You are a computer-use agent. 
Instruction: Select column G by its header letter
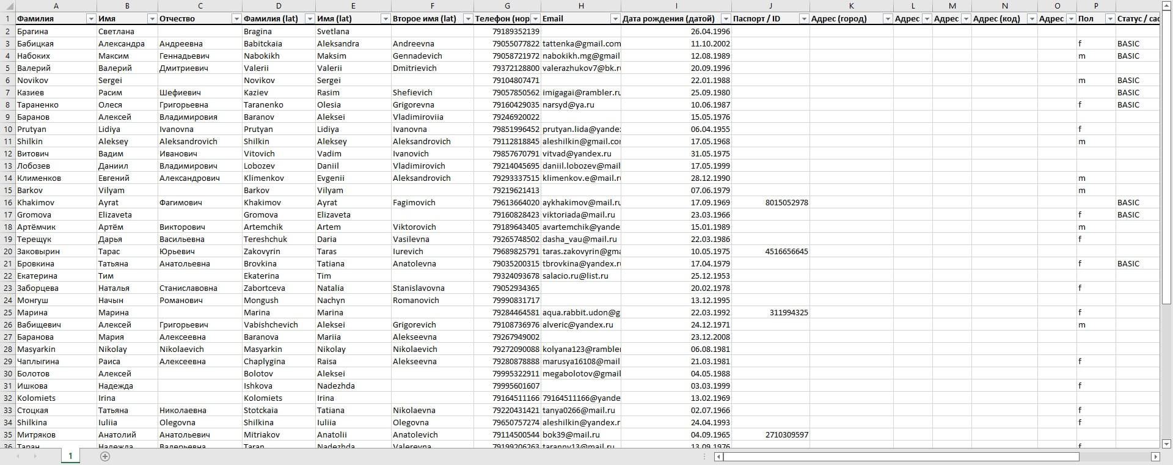[508, 6]
